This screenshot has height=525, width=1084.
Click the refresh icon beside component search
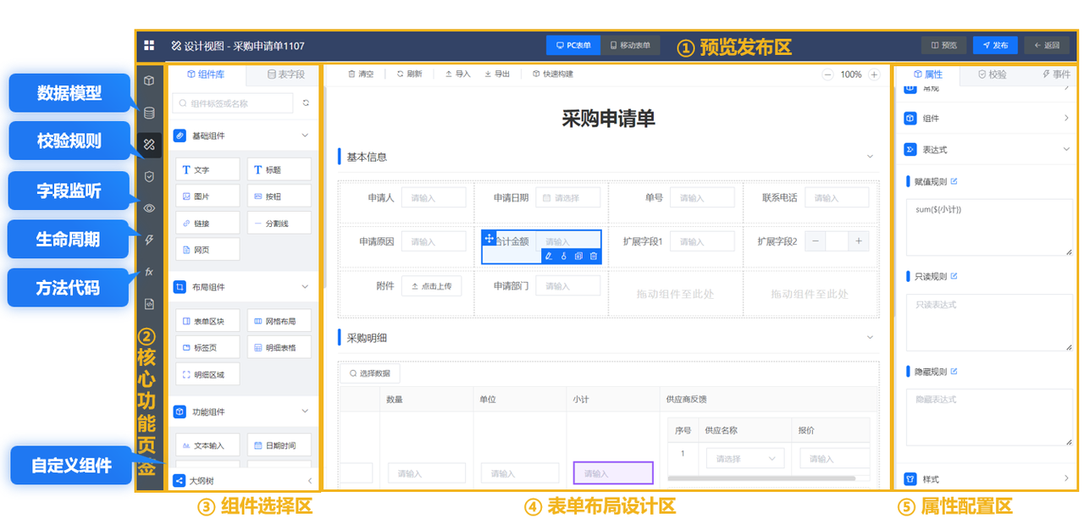coord(306,103)
